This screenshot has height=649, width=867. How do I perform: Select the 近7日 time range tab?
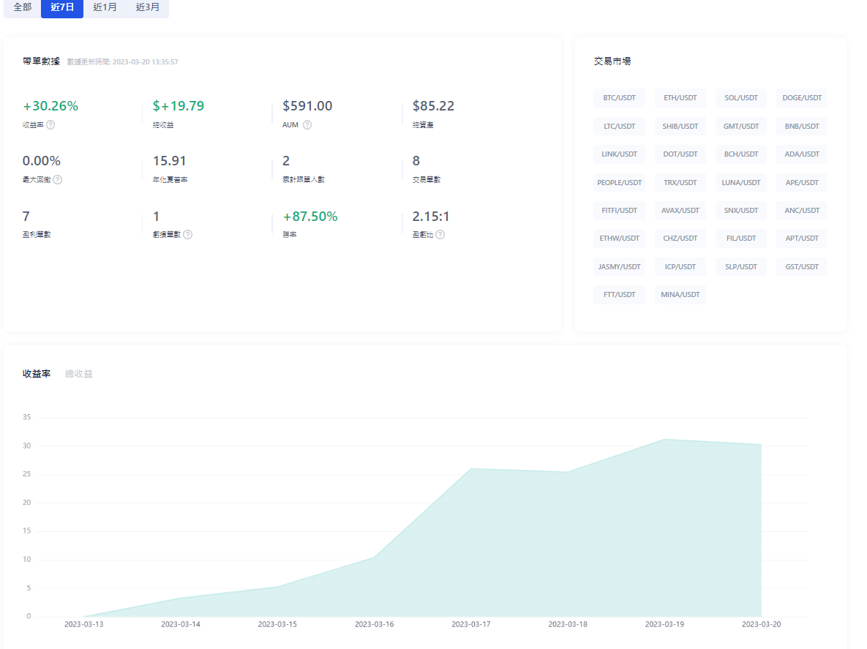tap(62, 7)
